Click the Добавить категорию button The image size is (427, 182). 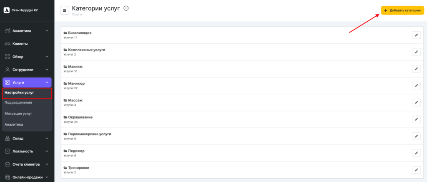point(402,10)
